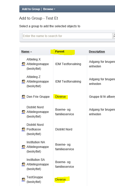The height and width of the screenshot is (186, 115).
Task: Click the group icon for Distrikt Nord Postkasse
Action: point(23,129)
